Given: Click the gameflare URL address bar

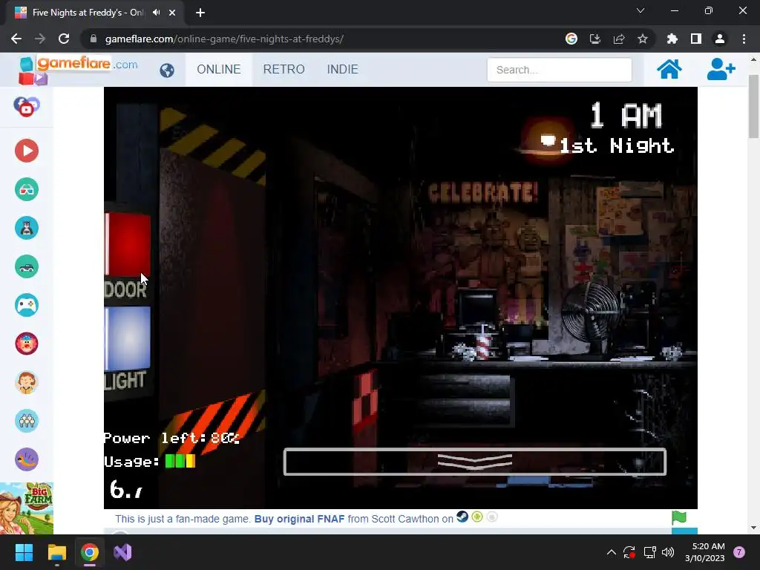Looking at the screenshot, I should (x=320, y=39).
